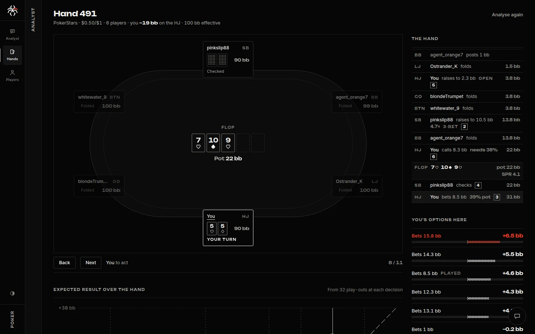Click the blondeTrum... CO seat
Viewport: 535px width, 334px height.
(99, 186)
